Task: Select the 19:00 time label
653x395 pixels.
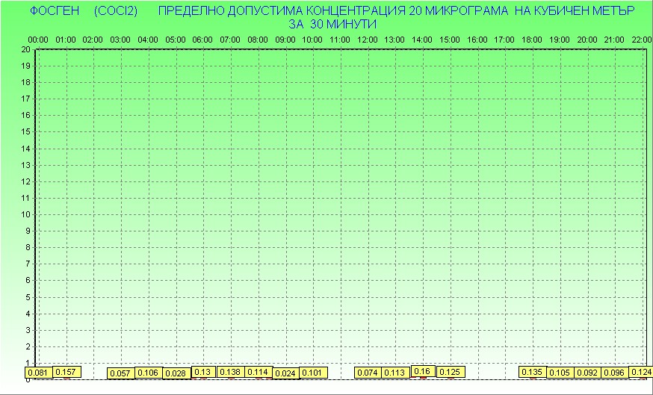Action: coord(560,40)
